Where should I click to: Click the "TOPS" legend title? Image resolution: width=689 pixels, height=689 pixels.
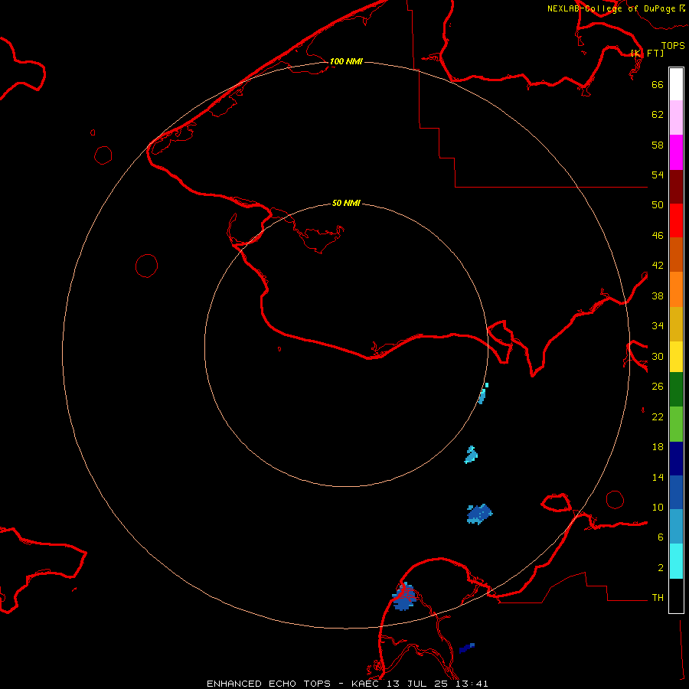673,45
